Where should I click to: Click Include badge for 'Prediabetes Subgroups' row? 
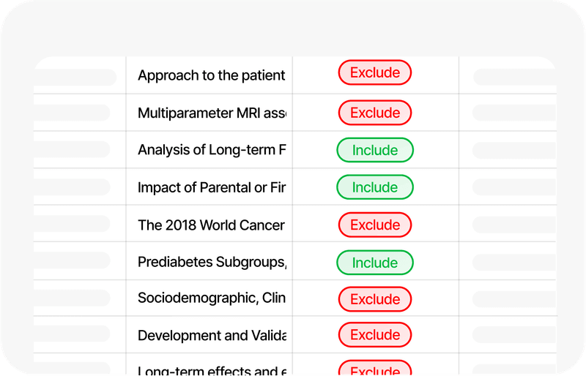(x=374, y=263)
